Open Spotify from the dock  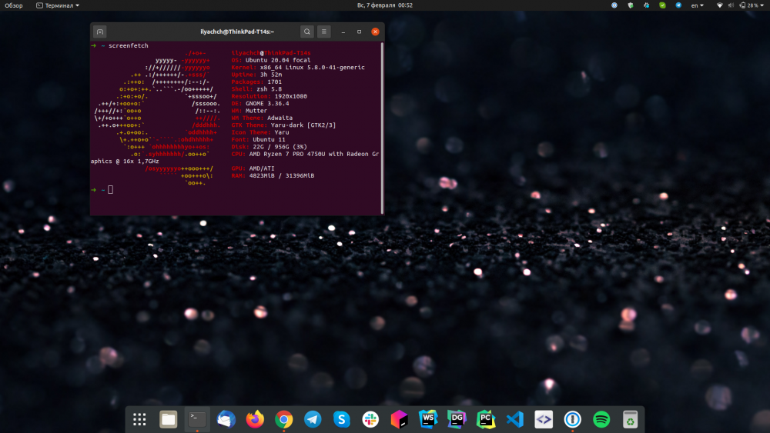[x=601, y=419]
